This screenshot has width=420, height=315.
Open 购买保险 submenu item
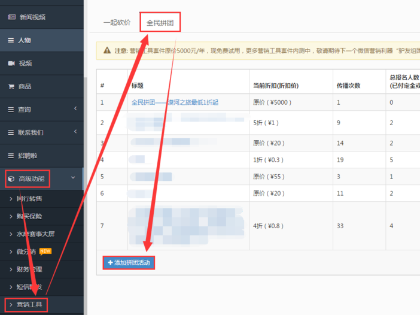pos(29,216)
